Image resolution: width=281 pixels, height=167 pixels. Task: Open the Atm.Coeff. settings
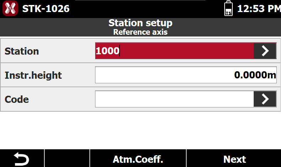click(x=138, y=158)
